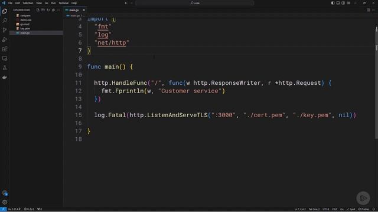Viewport: 378px width, 212px height.
Task: Change the UTF-8 file encoding
Action: (325, 210)
